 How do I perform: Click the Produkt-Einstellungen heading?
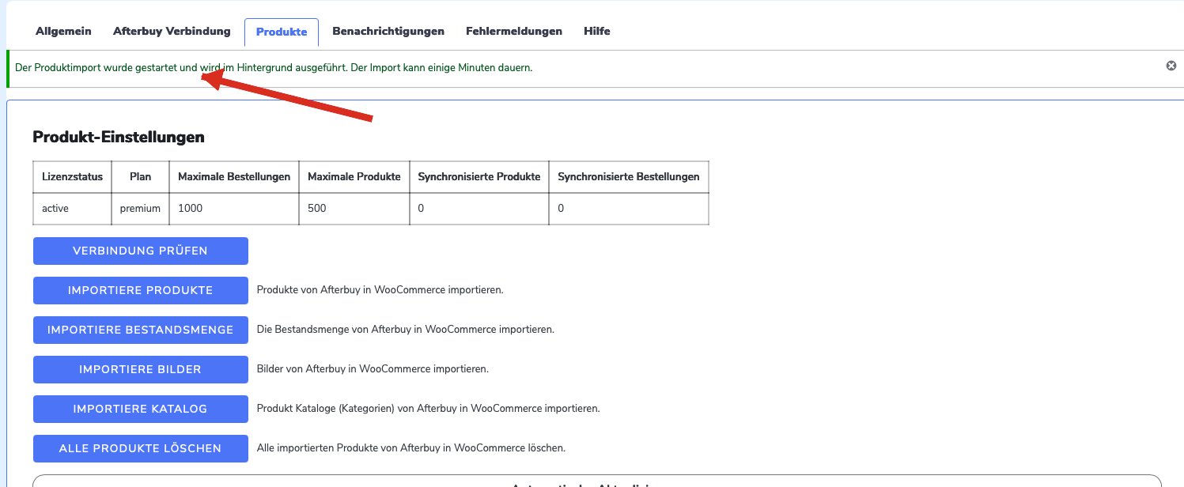pos(118,136)
